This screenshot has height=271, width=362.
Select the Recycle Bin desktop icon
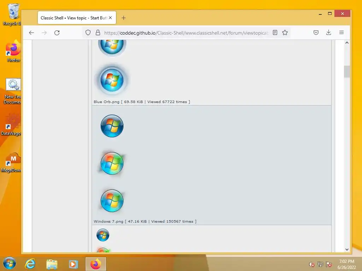coord(12,14)
